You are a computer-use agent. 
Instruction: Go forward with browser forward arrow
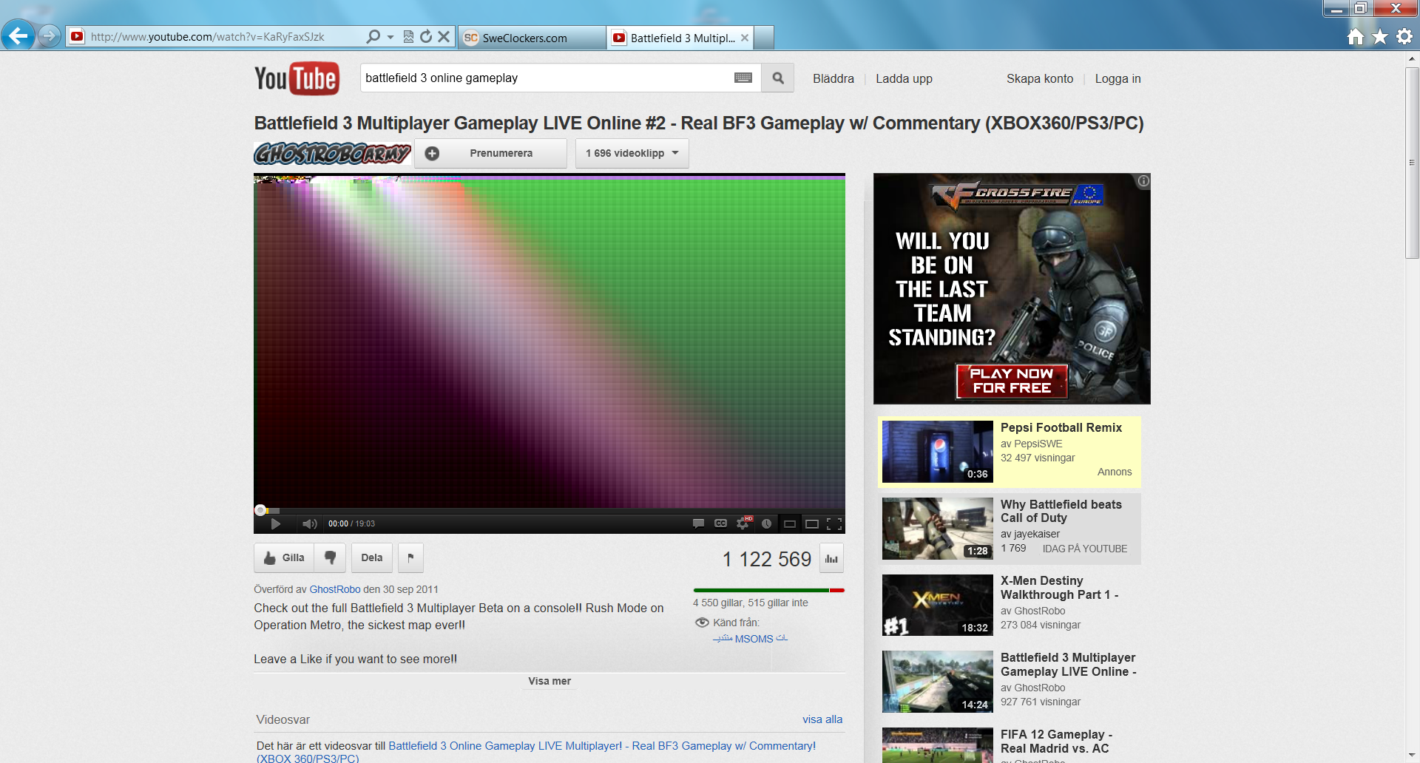(x=50, y=35)
